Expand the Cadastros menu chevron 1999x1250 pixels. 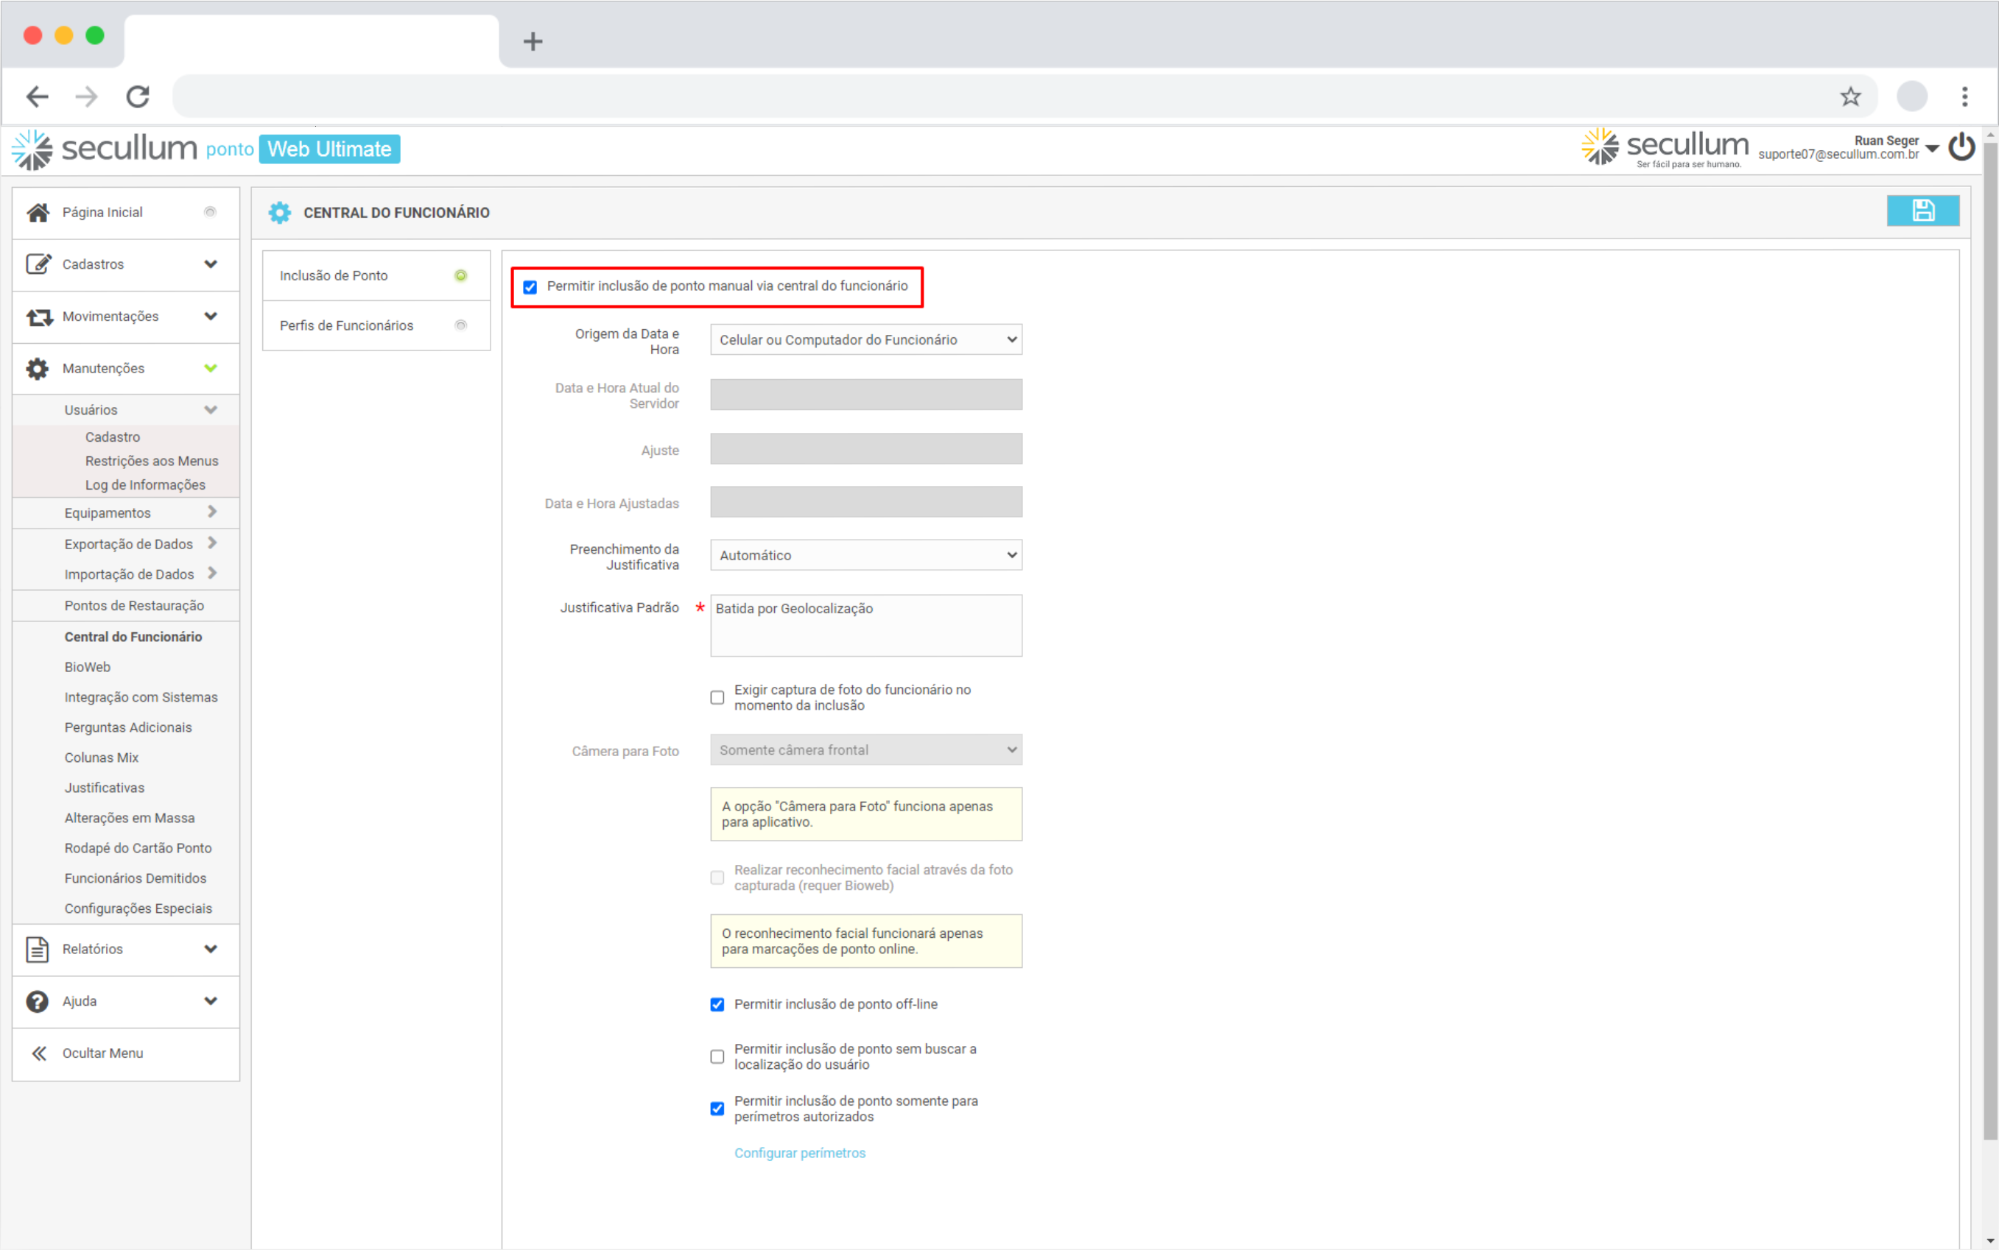211,264
